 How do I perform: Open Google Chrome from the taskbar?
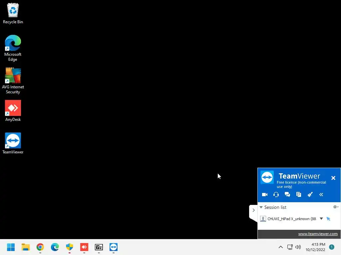pos(40,247)
